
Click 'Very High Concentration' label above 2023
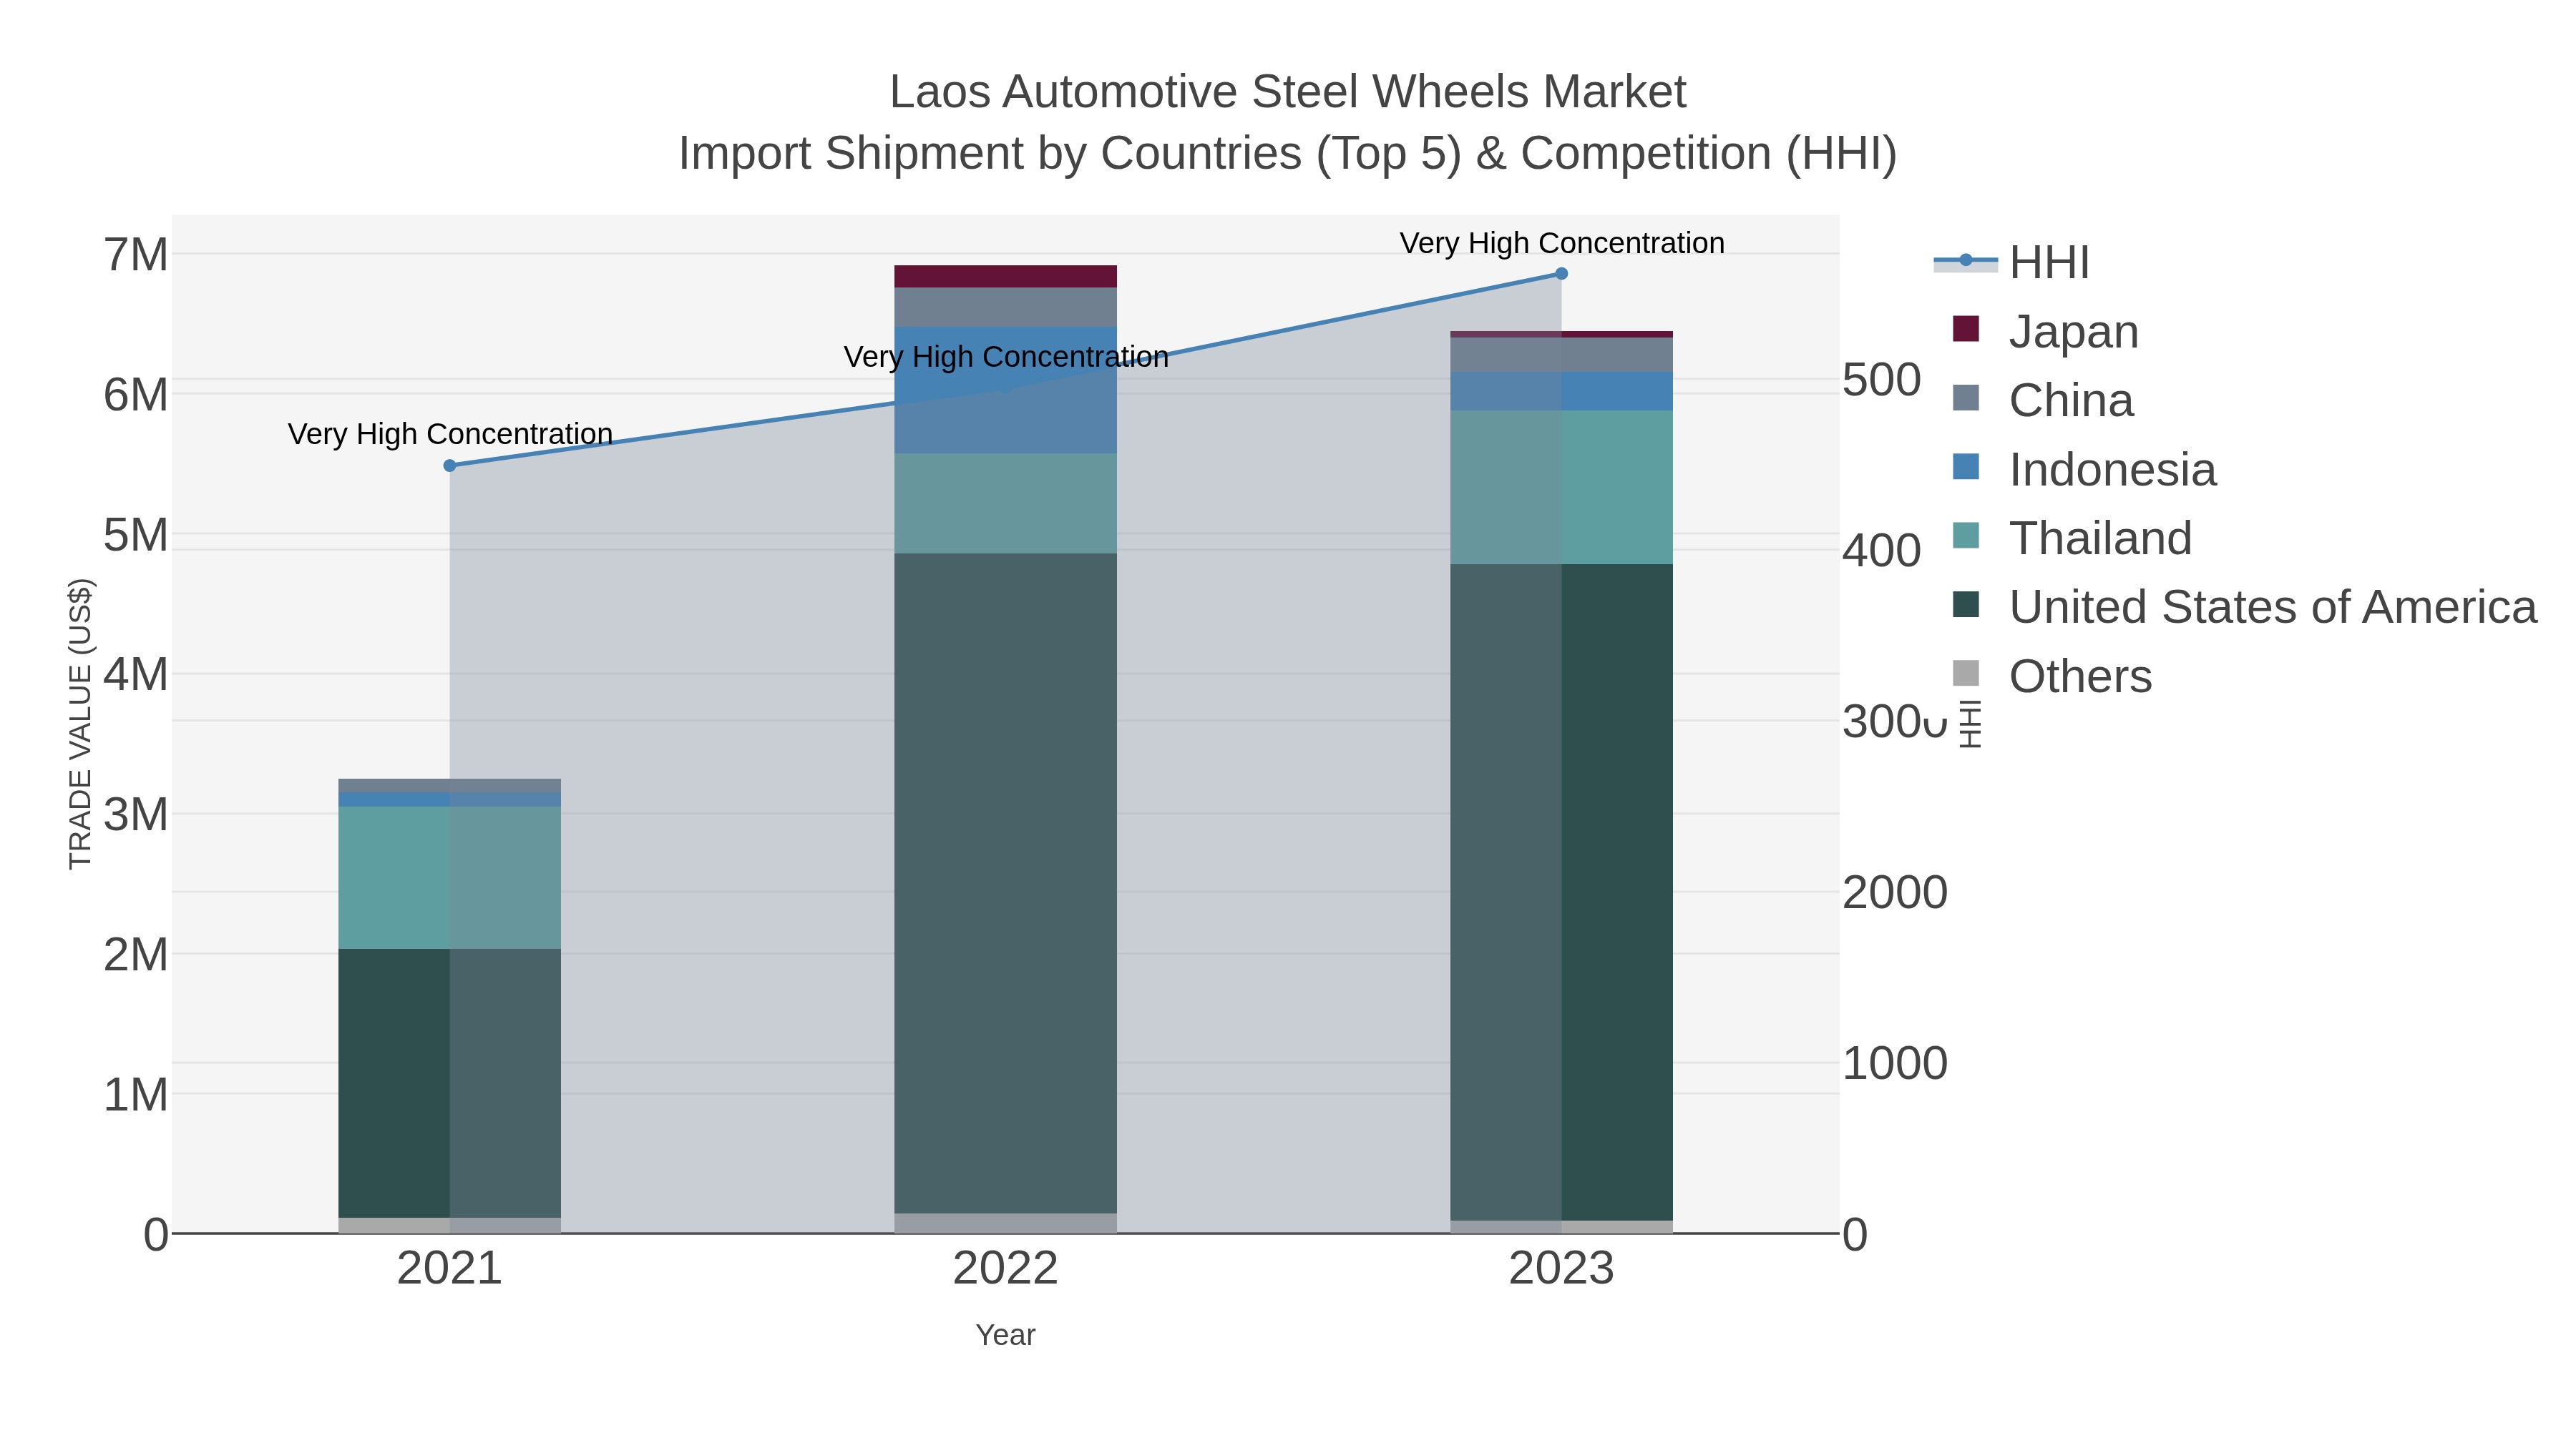tap(1562, 243)
